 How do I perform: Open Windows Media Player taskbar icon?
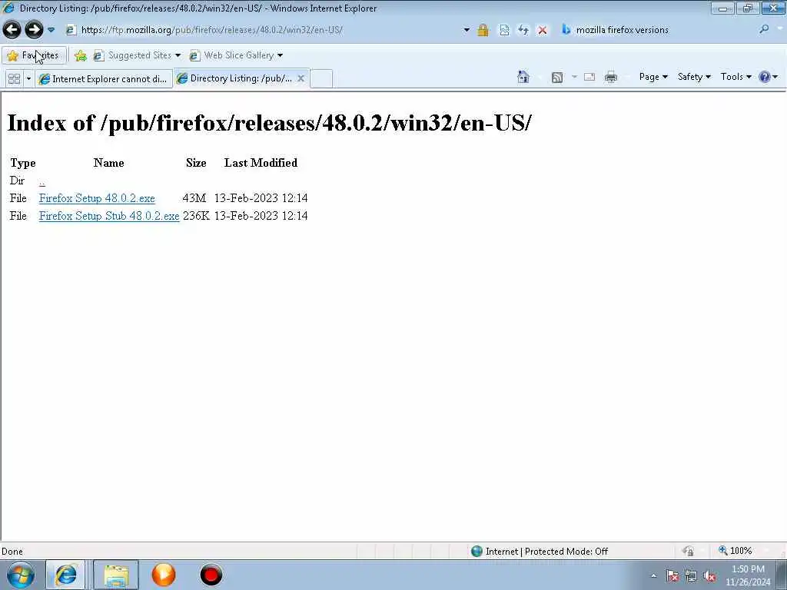pyautogui.click(x=164, y=575)
